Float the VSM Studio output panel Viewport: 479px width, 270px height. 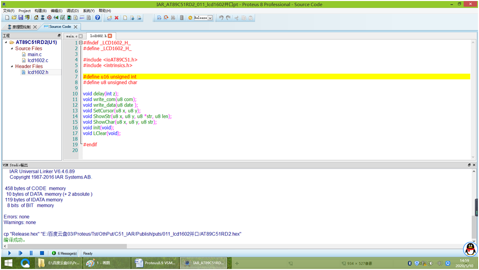[469, 165]
